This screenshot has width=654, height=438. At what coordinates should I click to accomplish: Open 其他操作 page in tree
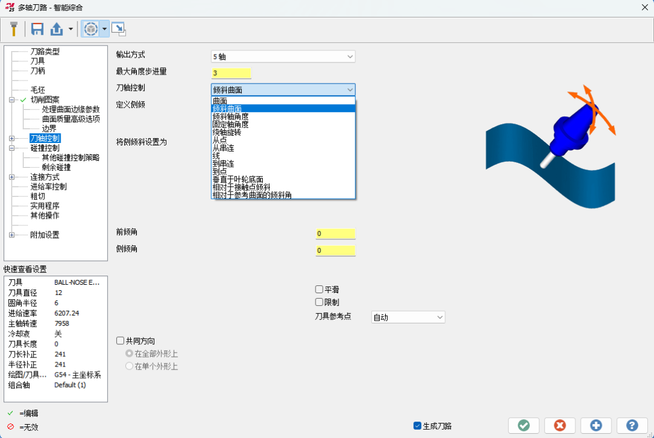[45, 215]
